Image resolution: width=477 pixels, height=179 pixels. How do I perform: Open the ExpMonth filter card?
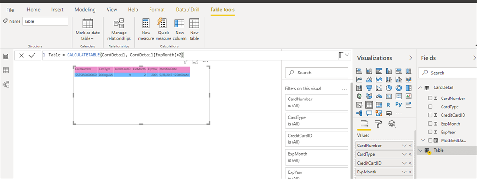(316, 157)
